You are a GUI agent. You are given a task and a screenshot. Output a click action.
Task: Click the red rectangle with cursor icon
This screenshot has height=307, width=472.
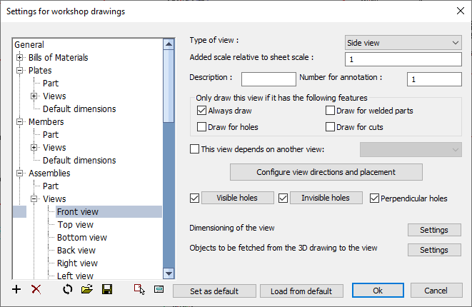tap(139, 290)
